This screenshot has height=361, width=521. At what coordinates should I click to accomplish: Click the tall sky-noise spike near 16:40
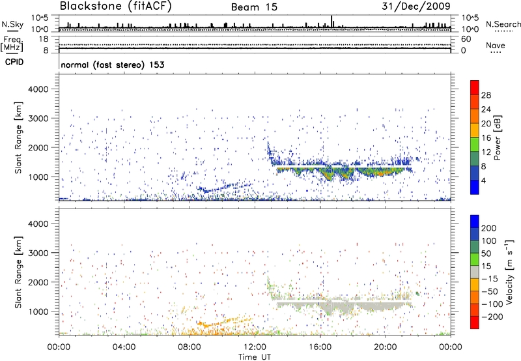click(331, 22)
